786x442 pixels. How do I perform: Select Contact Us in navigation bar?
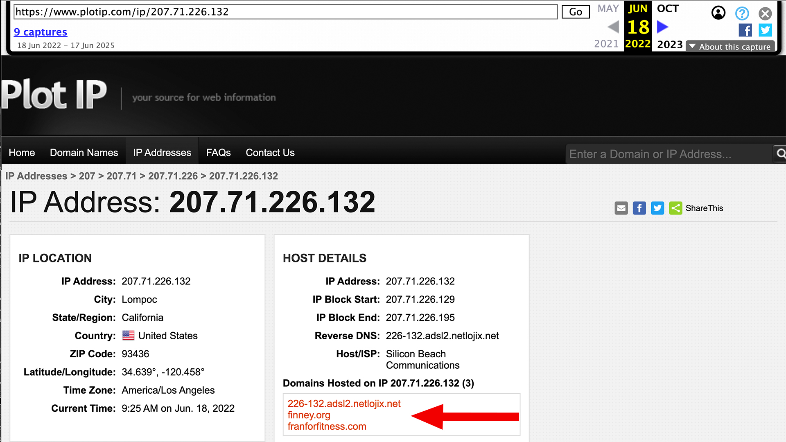[x=270, y=153]
